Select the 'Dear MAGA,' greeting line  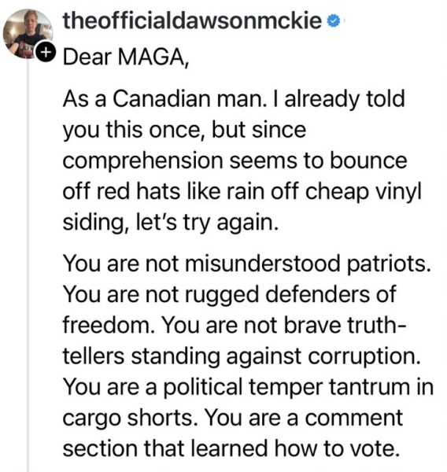click(126, 57)
